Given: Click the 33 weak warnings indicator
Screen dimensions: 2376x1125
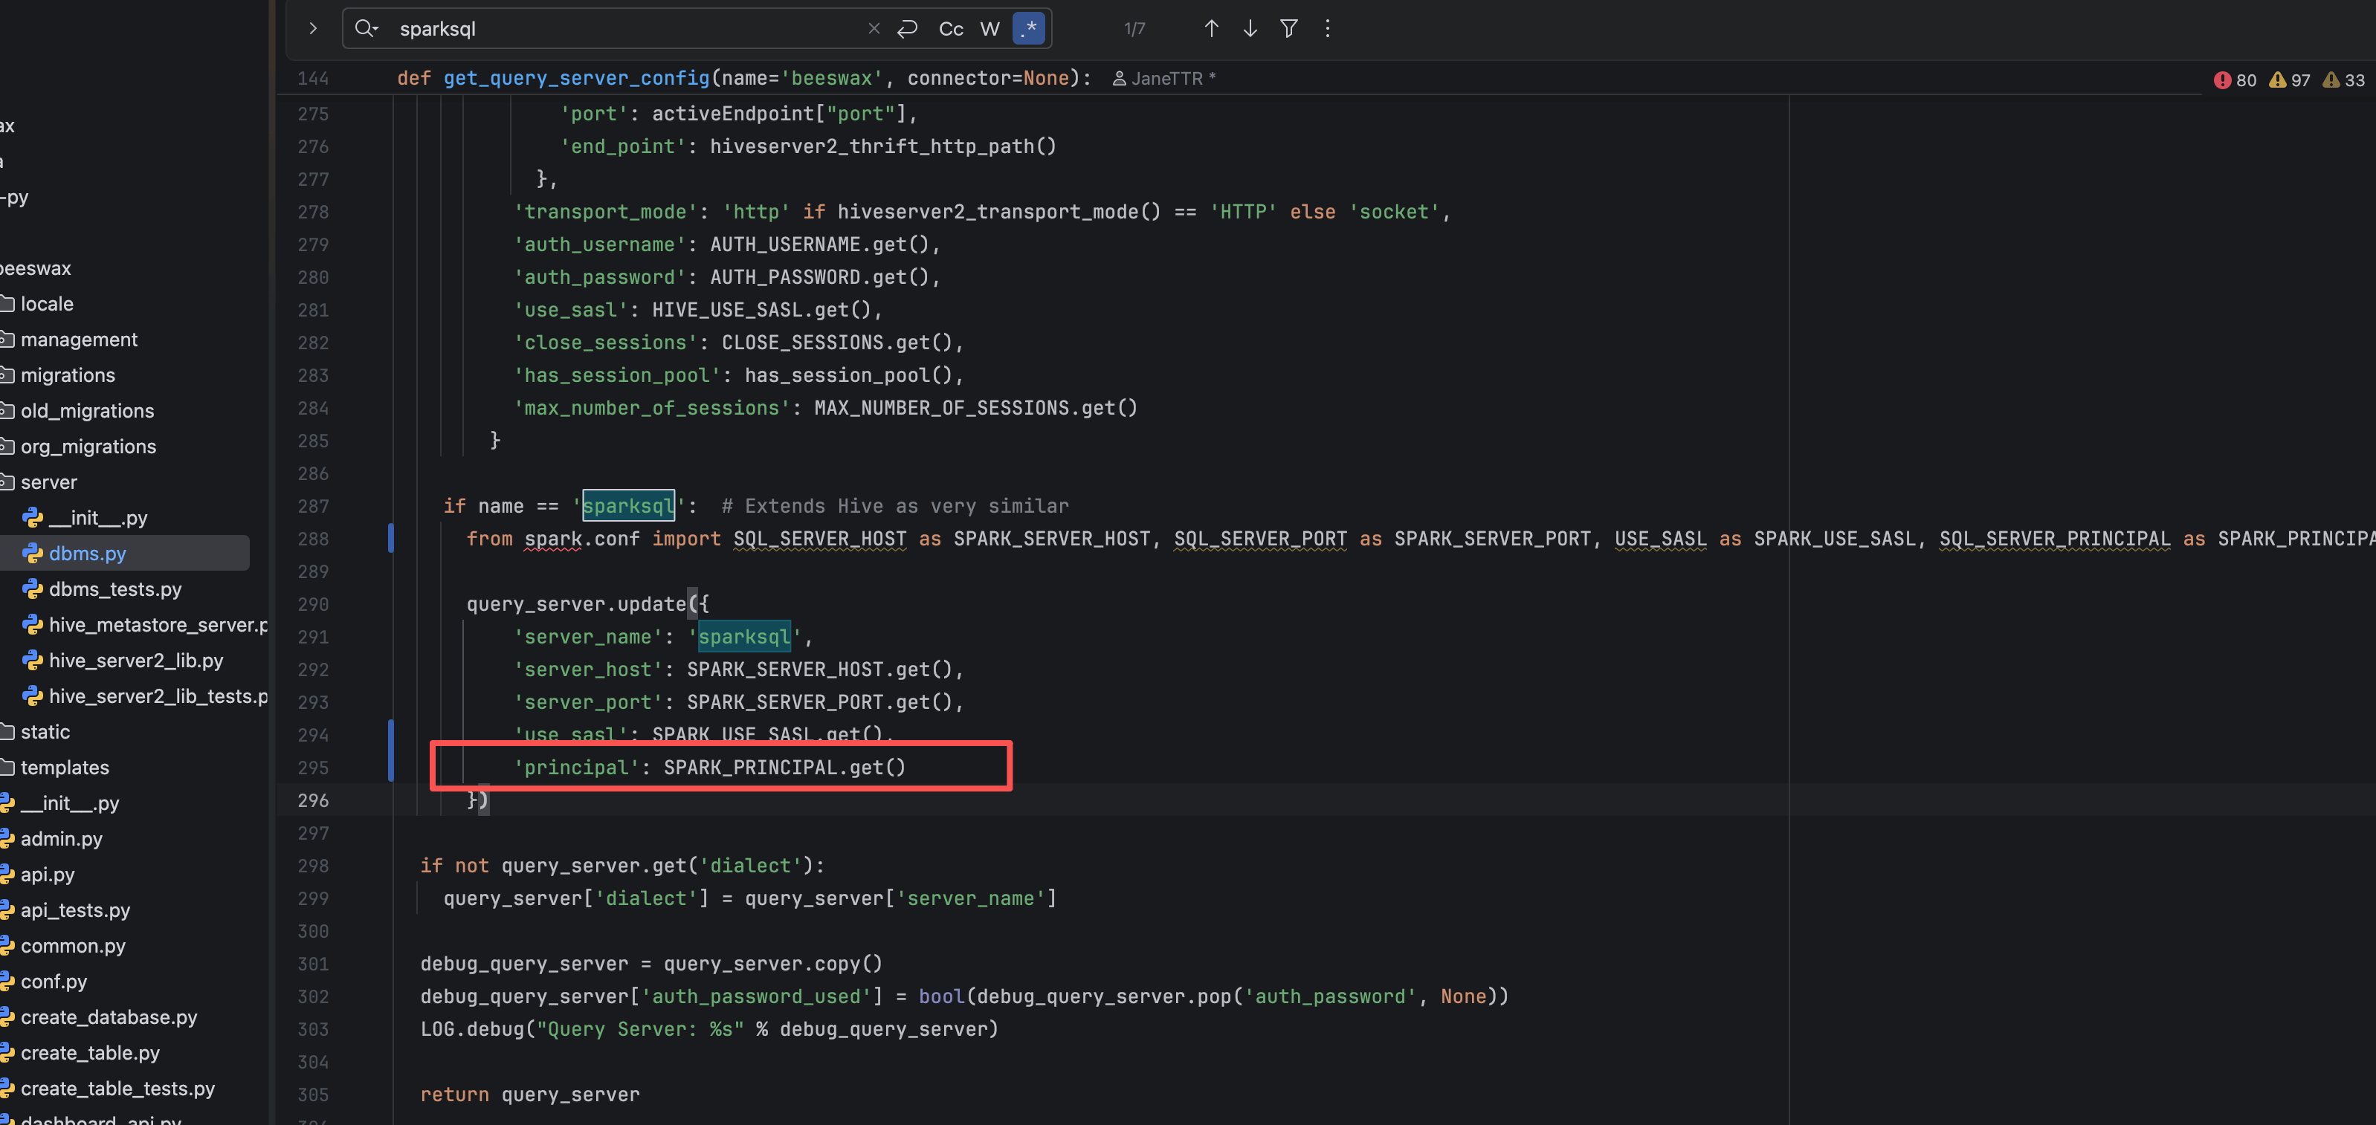Looking at the screenshot, I should pos(2343,80).
